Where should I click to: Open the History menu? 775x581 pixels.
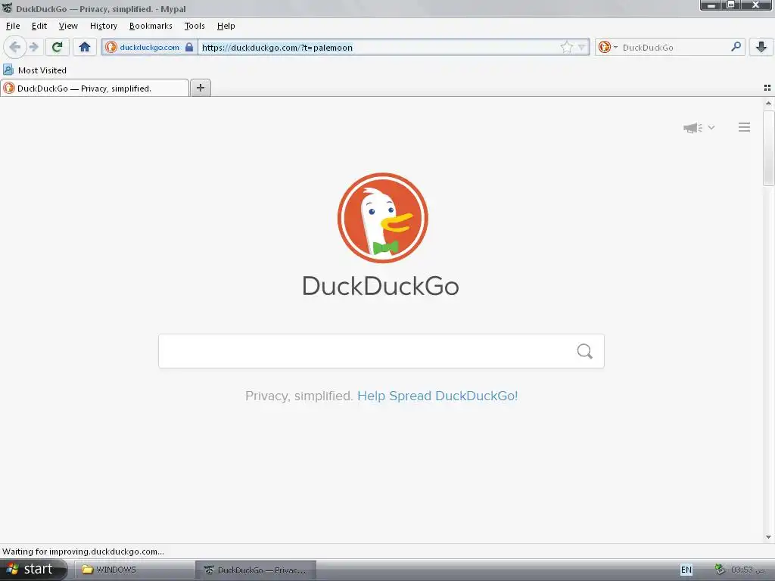tap(103, 26)
